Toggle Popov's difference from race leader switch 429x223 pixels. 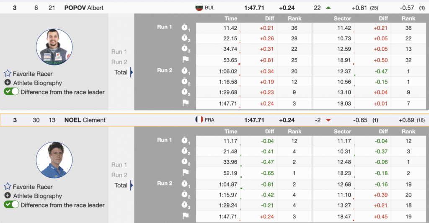tap(11, 92)
